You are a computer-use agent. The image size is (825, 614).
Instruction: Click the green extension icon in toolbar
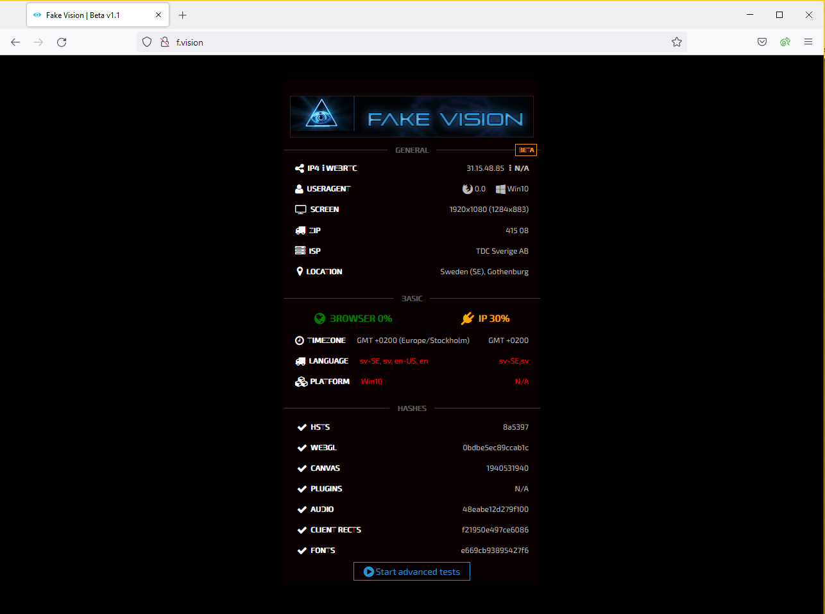coord(785,42)
